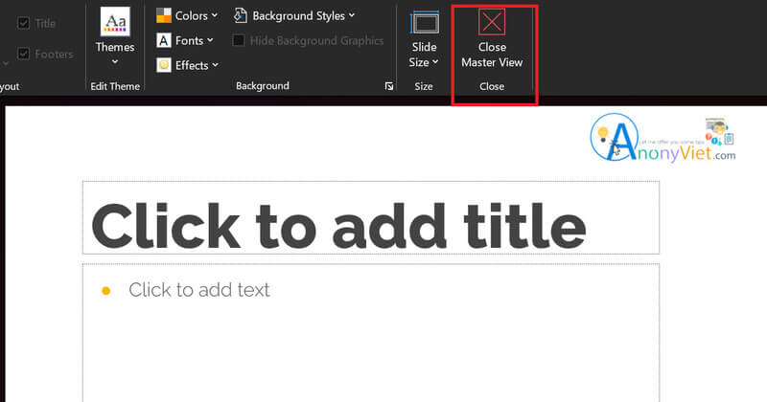767x402 pixels.
Task: Click the Colors palette icon
Action: click(x=163, y=15)
